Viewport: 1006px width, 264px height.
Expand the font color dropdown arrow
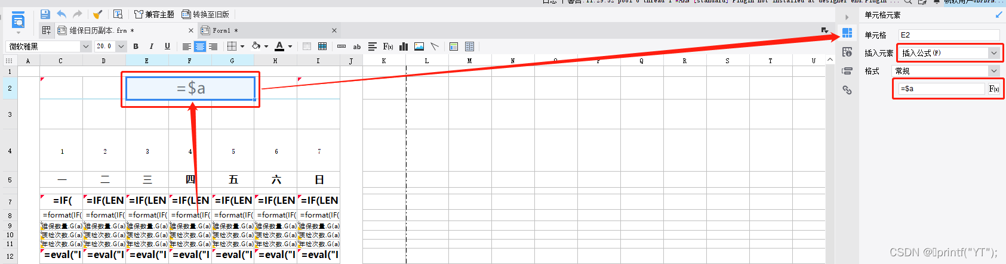(290, 46)
